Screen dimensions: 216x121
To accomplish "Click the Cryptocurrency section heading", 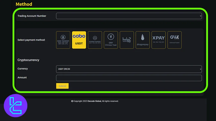I will [x=28, y=60].
